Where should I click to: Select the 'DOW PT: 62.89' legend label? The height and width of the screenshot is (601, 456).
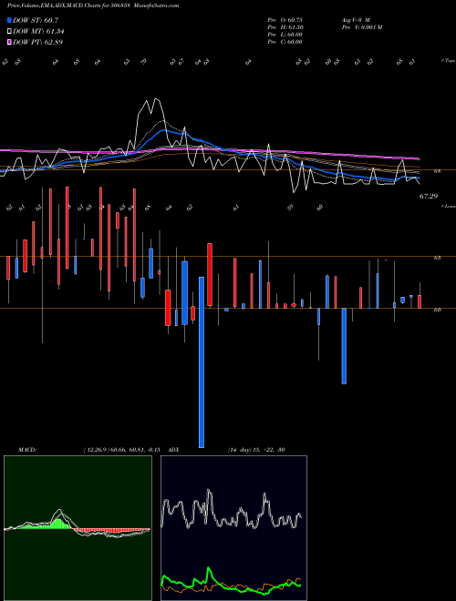pyautogui.click(x=38, y=42)
